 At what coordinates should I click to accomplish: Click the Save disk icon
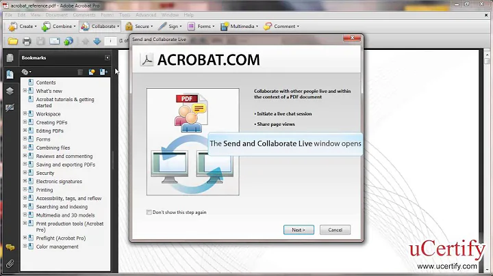(40, 41)
